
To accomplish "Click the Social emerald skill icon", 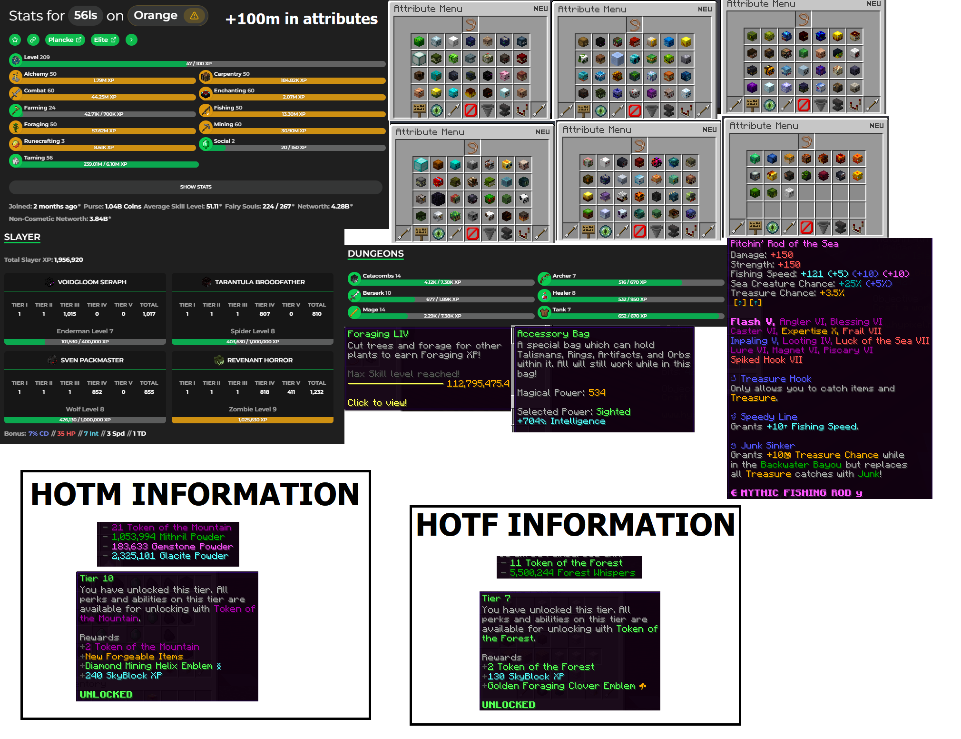I will coord(206,143).
